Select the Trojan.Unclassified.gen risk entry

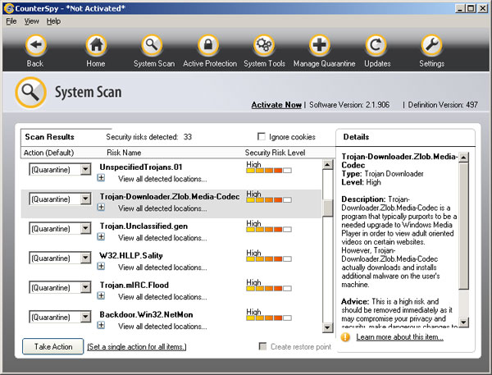[x=143, y=226]
